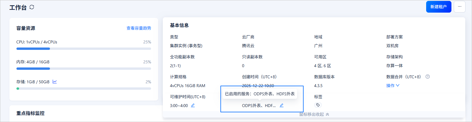Expand the 操作 dropdown
Image resolution: width=472 pixels, height=122 pixels.
(393, 86)
